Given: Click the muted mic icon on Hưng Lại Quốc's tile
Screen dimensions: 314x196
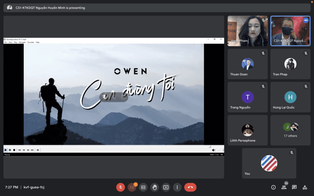Looking at the screenshot, I should (x=306, y=86).
